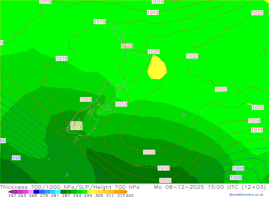Click the Mo 08-12-2025 15:00 UTC timestamp
The height and width of the screenshot is (197, 269).
tap(210, 187)
